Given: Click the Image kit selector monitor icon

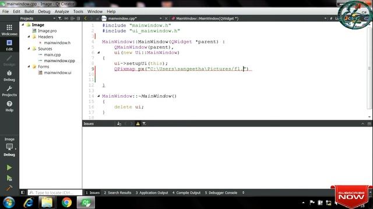Looking at the screenshot, I should (9, 147).
